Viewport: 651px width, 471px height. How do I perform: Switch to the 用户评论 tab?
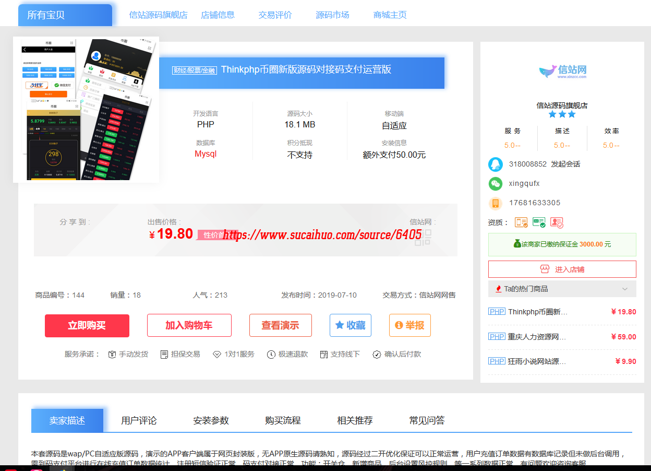tap(139, 421)
